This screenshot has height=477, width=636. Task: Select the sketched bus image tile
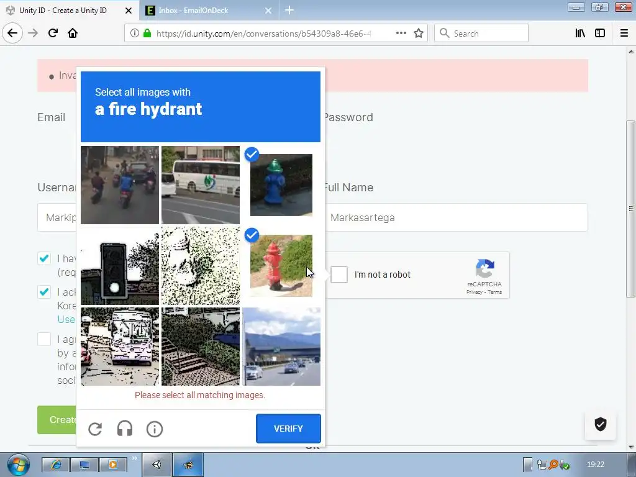click(x=120, y=347)
